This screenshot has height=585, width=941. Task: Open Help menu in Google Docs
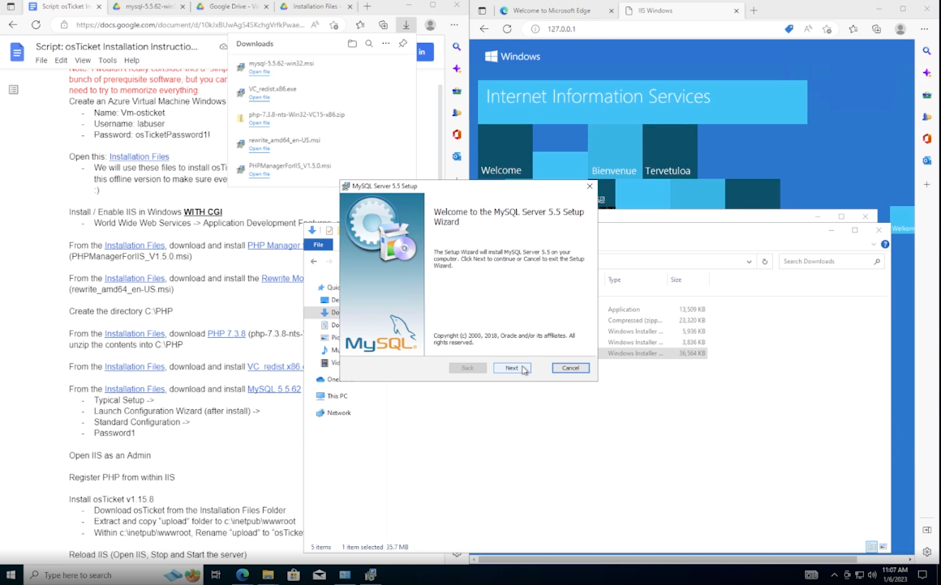coord(131,61)
